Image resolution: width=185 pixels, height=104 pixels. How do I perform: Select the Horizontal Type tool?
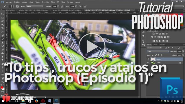(x=3, y=67)
